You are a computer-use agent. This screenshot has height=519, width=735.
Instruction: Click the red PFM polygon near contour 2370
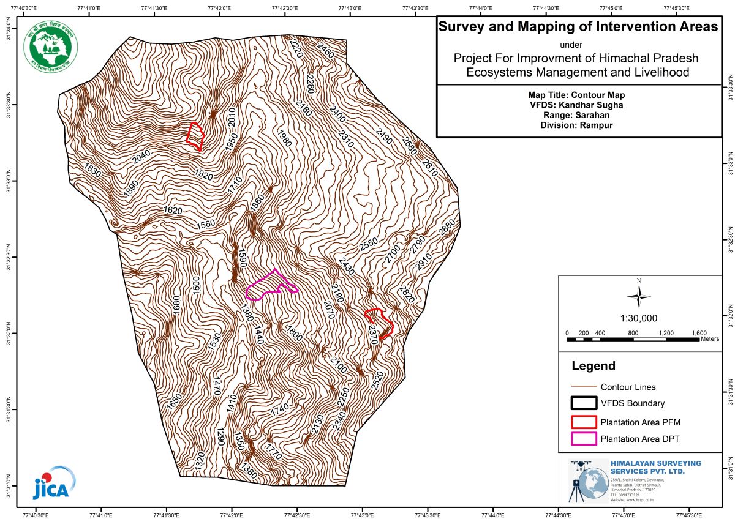pos(380,323)
